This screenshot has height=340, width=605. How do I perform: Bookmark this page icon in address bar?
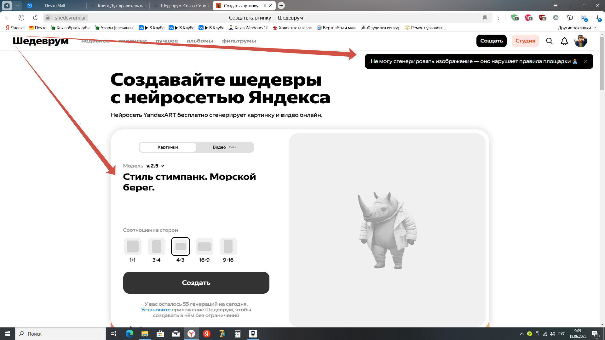click(485, 18)
